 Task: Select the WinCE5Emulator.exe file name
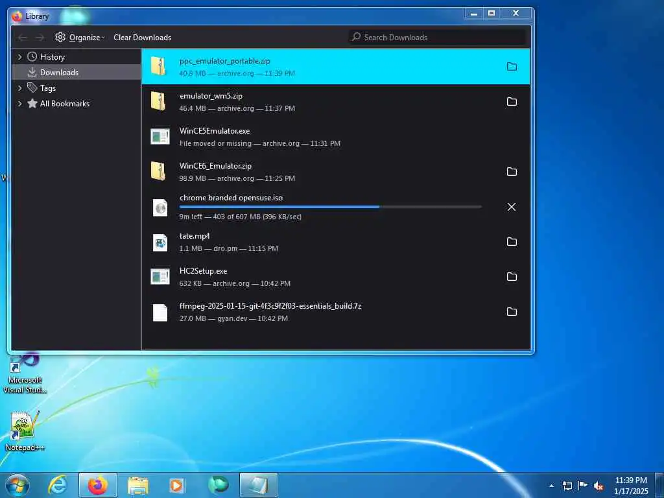point(215,131)
